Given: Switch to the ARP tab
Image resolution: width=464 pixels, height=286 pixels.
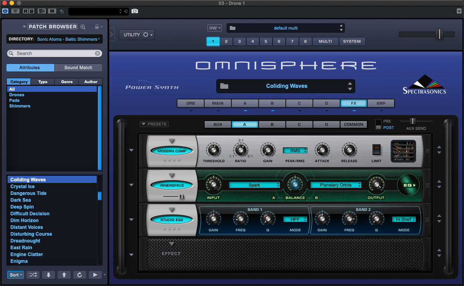Looking at the screenshot, I should [x=380, y=103].
